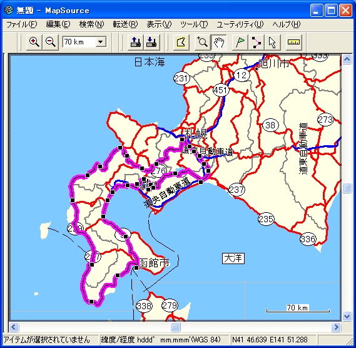356x348 pixels.
Task: Open the ユーティリティ(U) menu
Action: tap(240, 24)
